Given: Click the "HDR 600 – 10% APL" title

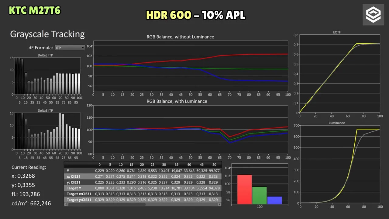Looking at the screenshot, I should (x=195, y=15).
